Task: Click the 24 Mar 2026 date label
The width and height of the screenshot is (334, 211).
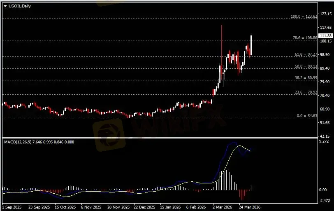Action: pos(249,207)
